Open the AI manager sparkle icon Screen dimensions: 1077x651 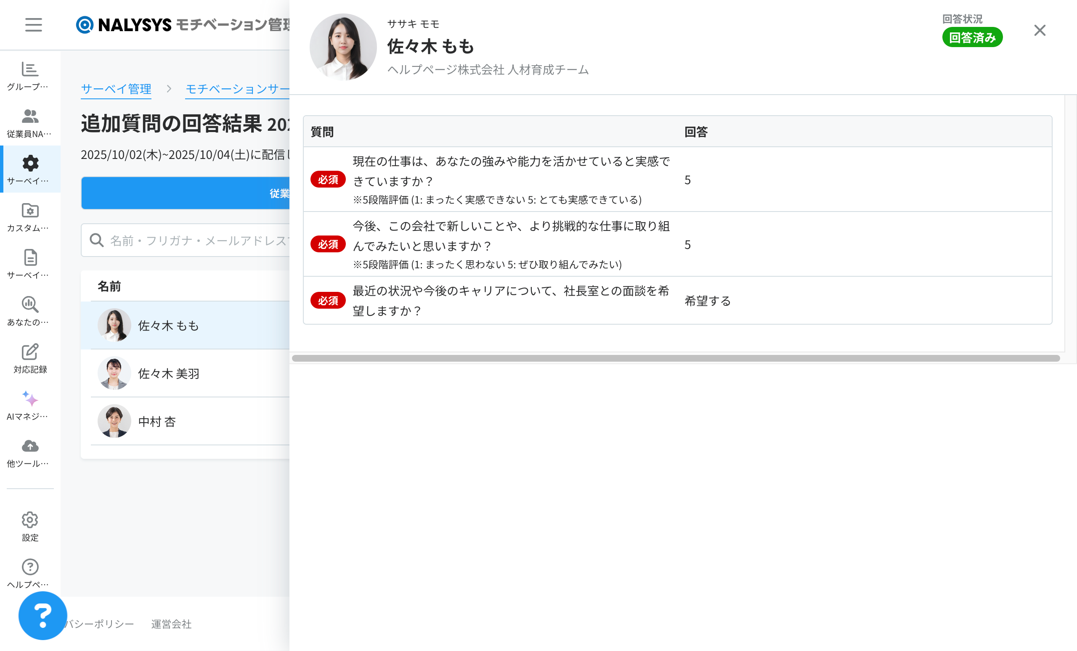[30, 399]
